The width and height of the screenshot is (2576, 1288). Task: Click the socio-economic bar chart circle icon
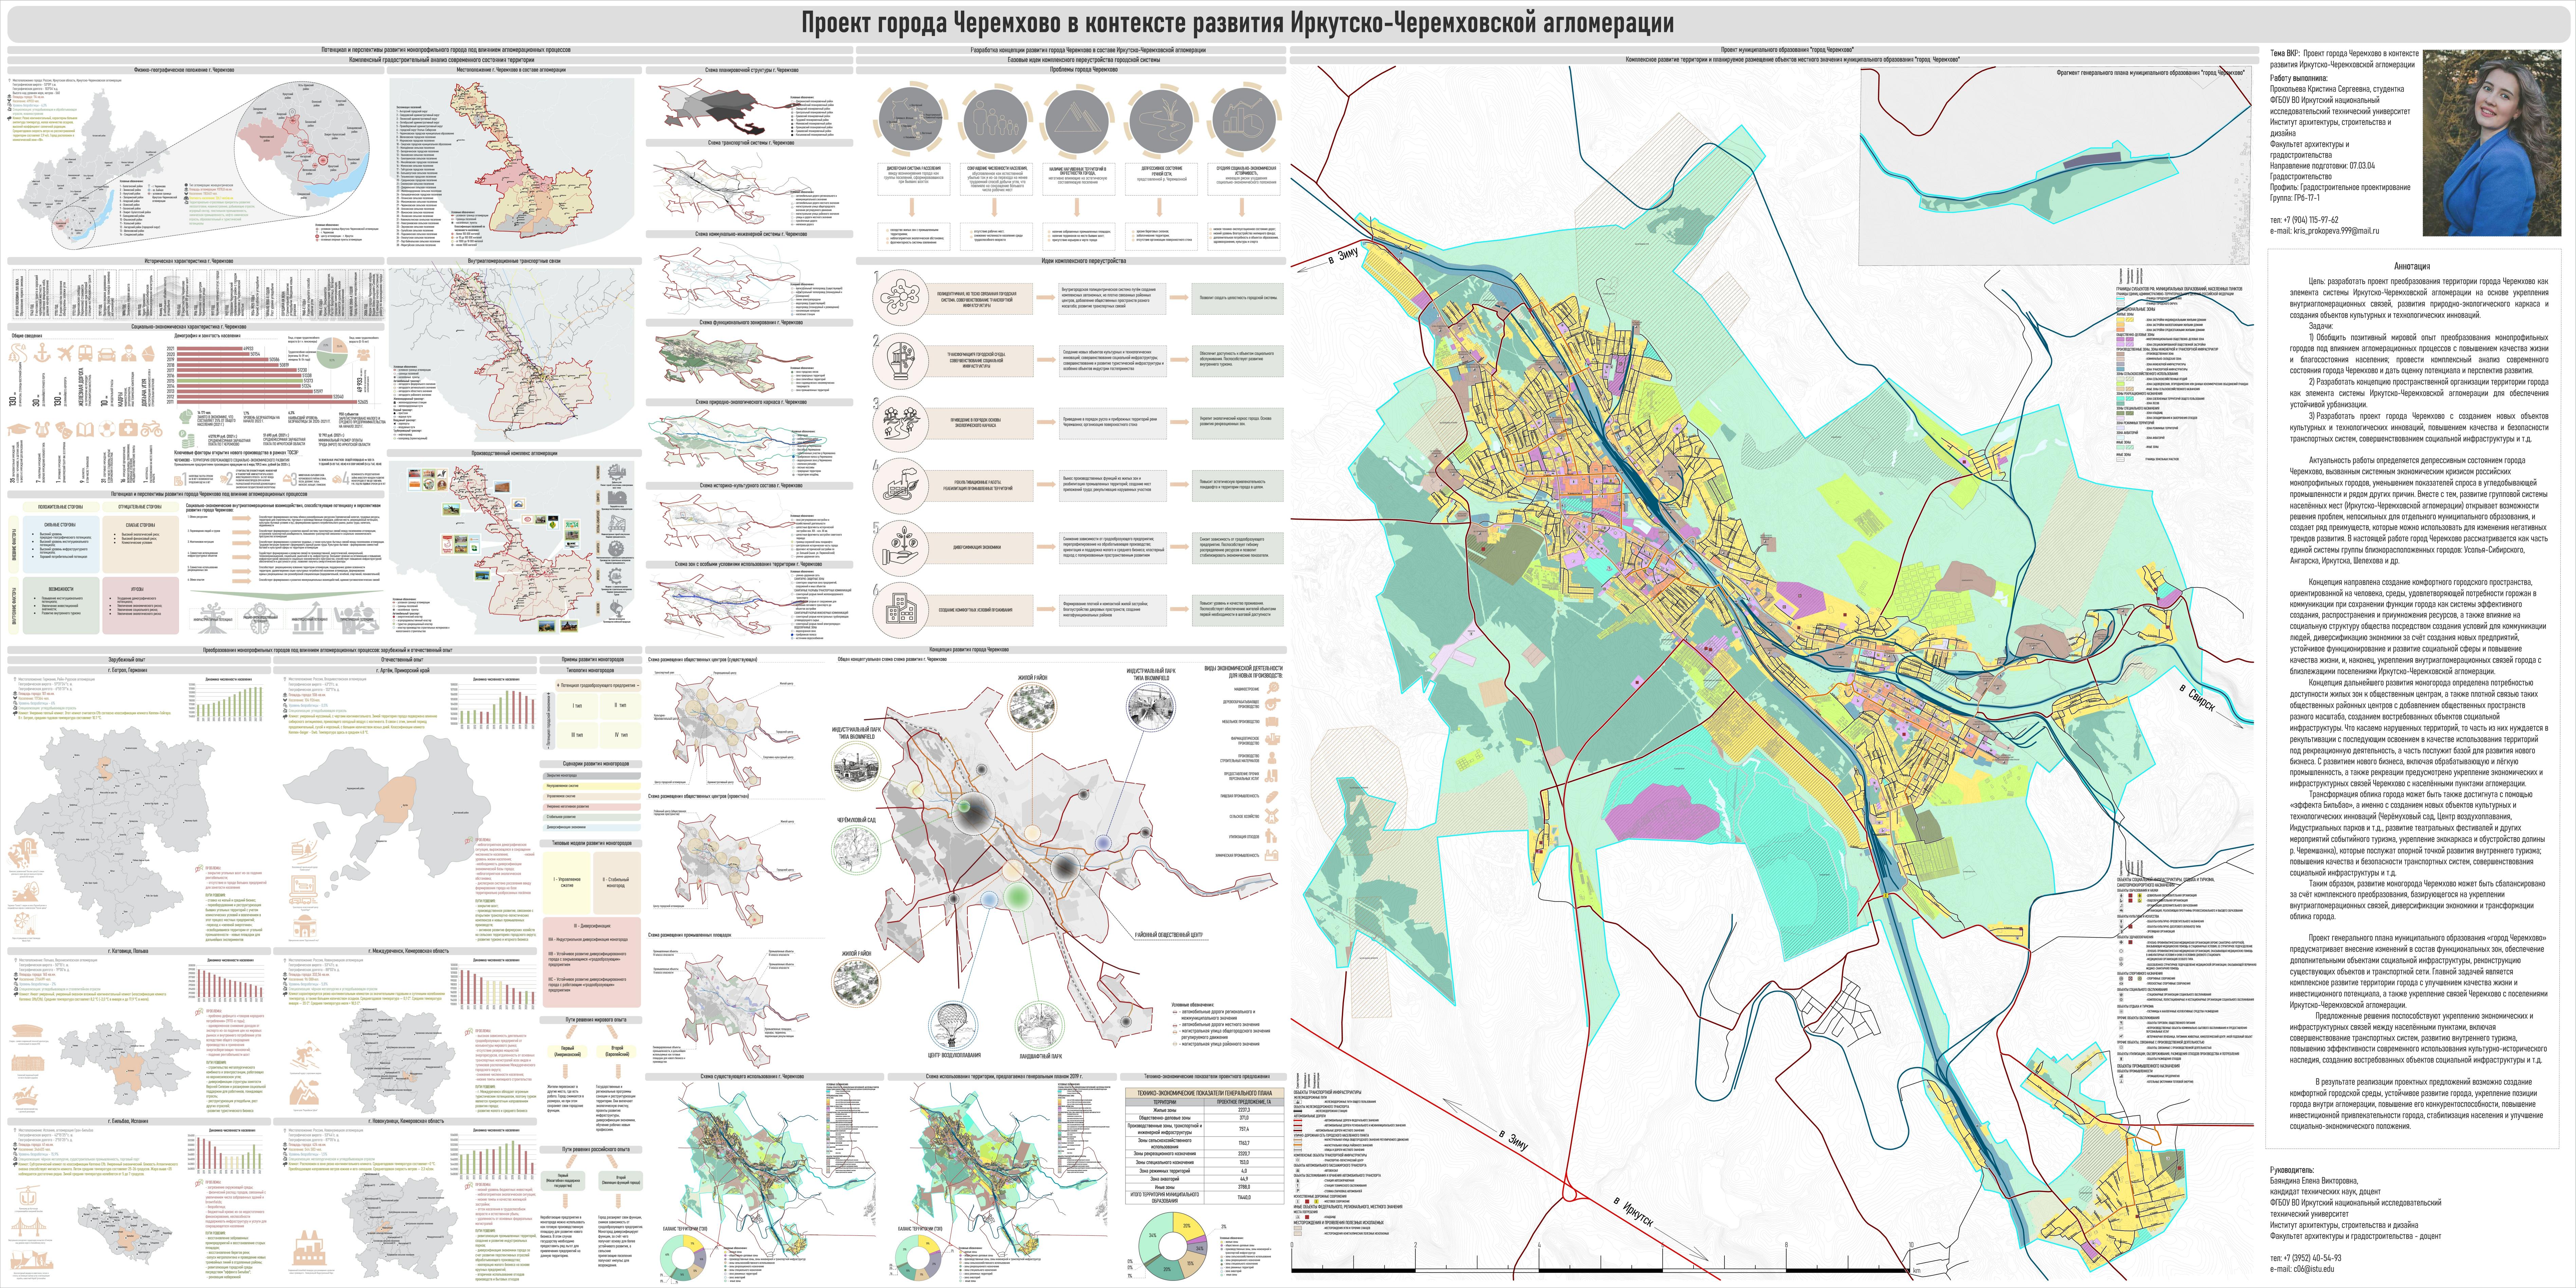pos(1244,120)
